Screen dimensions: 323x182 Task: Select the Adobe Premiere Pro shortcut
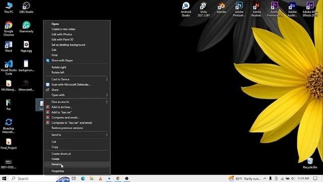pos(275,9)
